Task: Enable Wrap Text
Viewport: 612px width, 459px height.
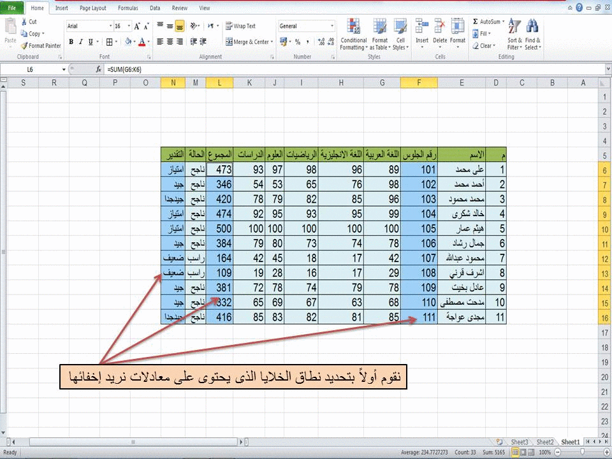Action: point(241,26)
